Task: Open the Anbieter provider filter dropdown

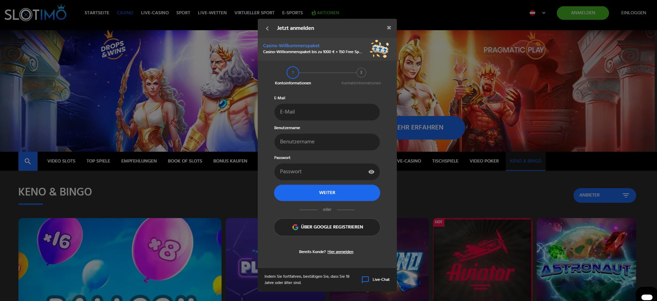Action: click(x=604, y=195)
